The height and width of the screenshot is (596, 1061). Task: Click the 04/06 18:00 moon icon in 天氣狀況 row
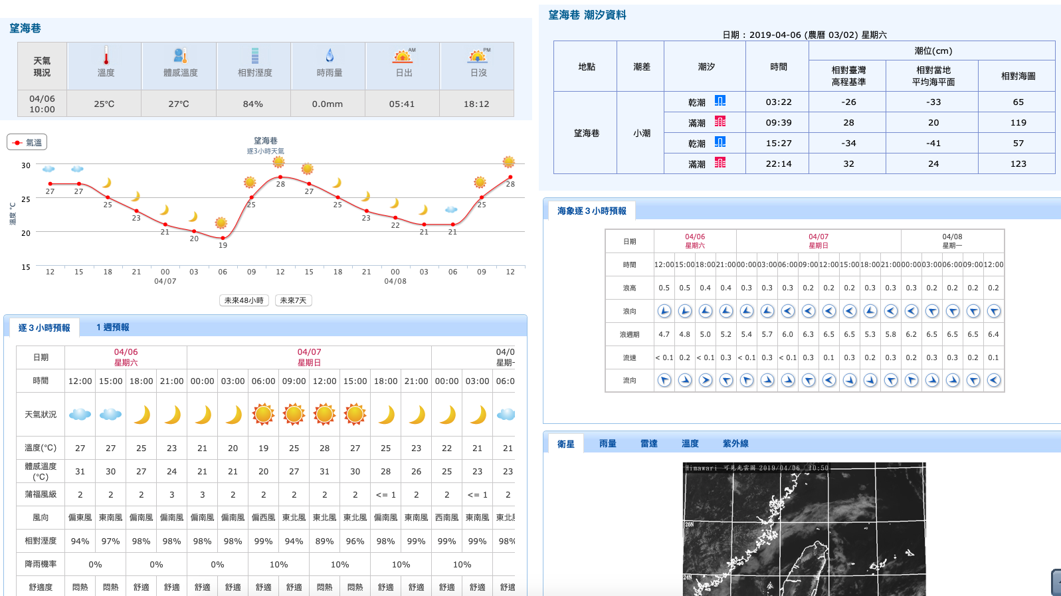pos(142,415)
